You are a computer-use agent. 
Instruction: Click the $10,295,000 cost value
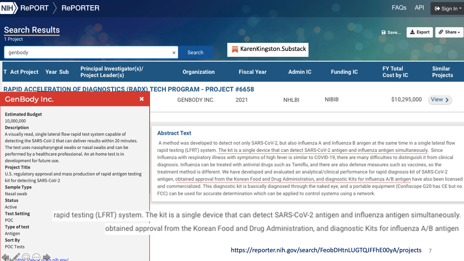[406, 100]
